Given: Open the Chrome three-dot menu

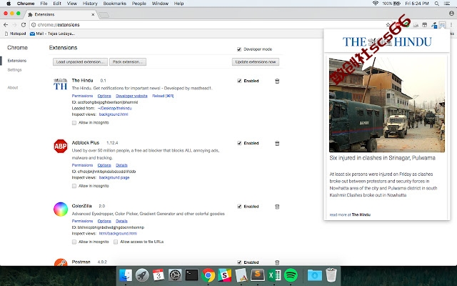Looking at the screenshot, I should (451, 25).
